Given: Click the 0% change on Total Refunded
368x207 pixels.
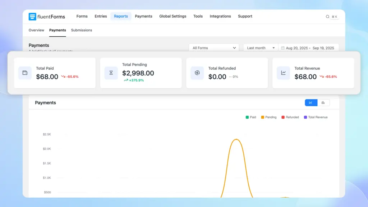Looking at the screenshot, I should tap(234, 77).
